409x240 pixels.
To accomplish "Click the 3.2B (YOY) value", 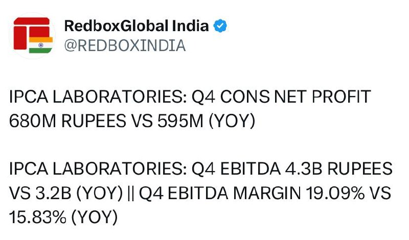I will 79,193.
